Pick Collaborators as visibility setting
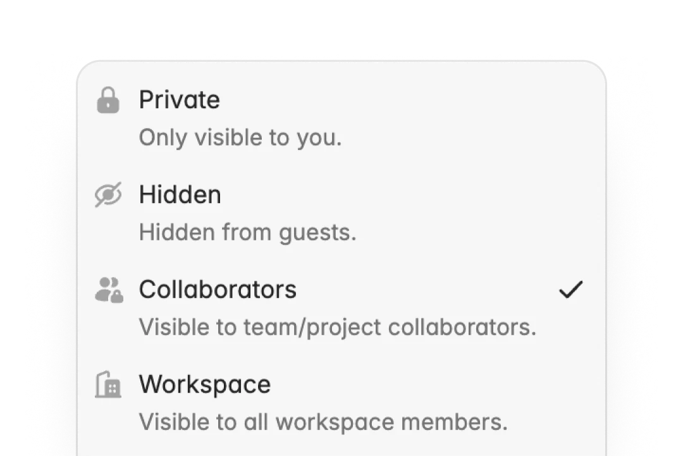Image resolution: width=683 pixels, height=456 pixels. 341,309
